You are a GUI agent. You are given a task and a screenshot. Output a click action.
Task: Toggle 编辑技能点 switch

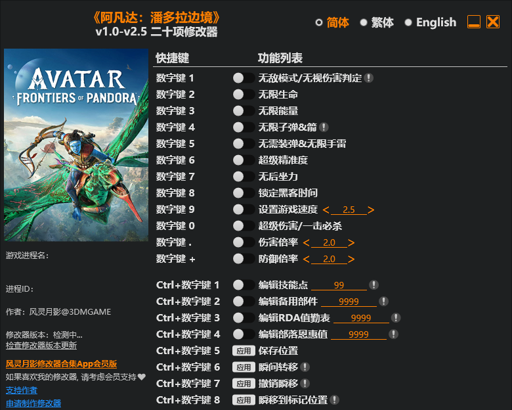pos(244,285)
